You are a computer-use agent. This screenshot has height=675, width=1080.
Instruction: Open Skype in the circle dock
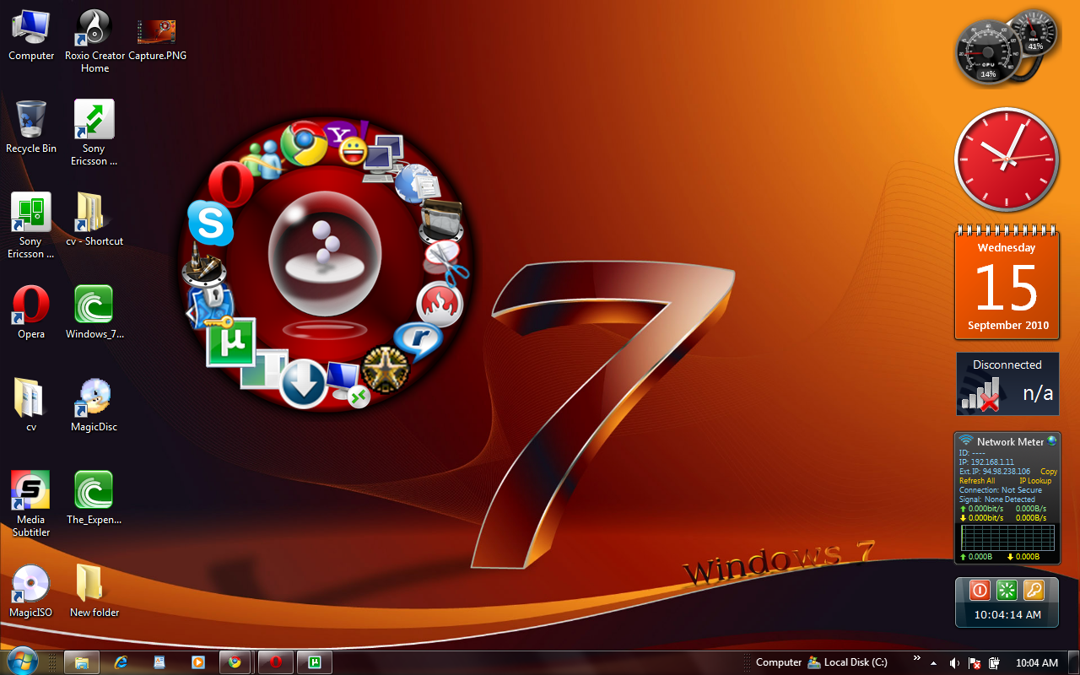click(209, 223)
